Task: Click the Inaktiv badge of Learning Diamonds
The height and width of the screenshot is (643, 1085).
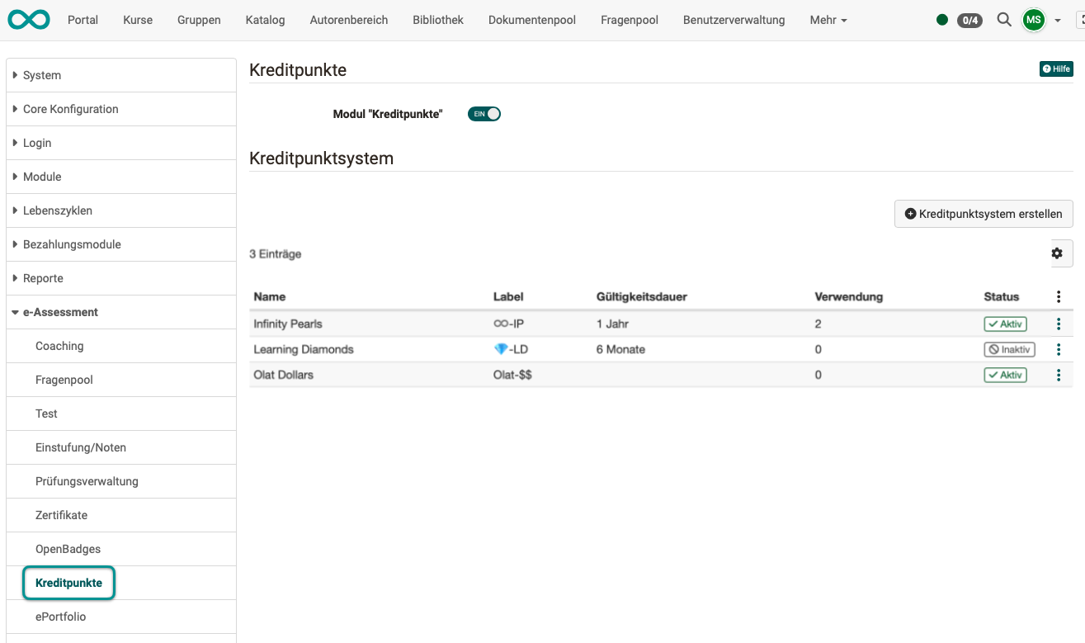Action: 1008,349
